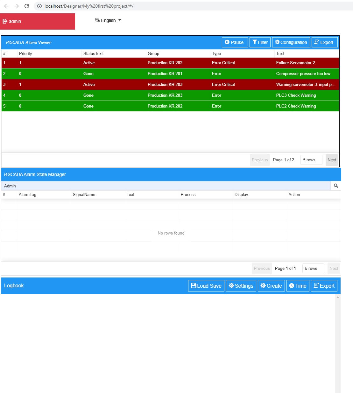This screenshot has width=353, height=393.
Task: Open the alarm viewer 5 rows selector
Action: coord(311,160)
